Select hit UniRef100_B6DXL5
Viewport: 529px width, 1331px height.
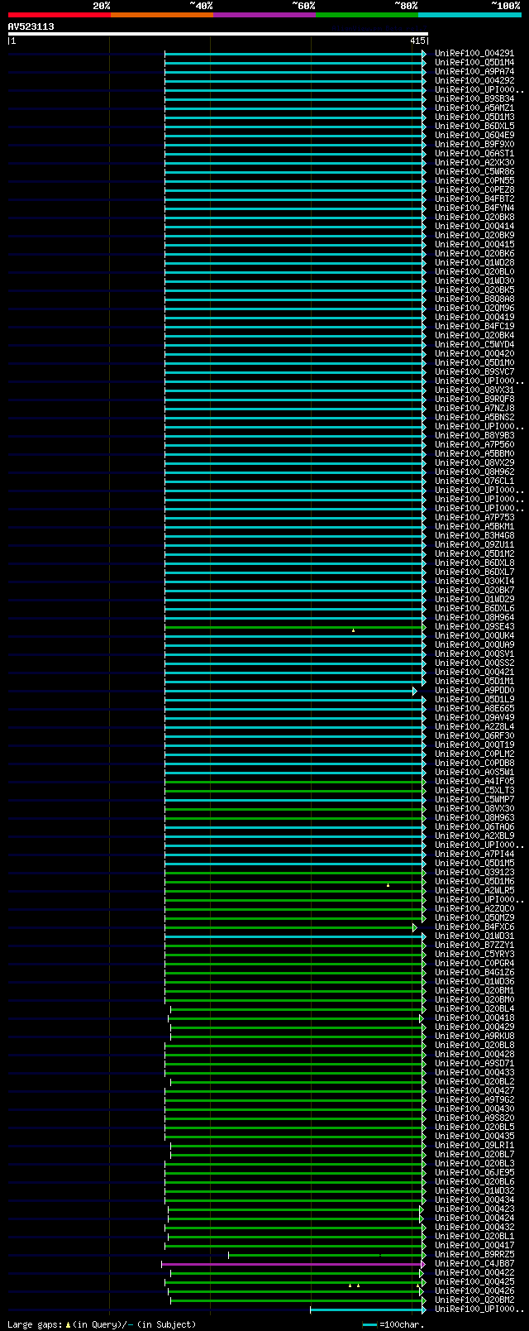474,126
